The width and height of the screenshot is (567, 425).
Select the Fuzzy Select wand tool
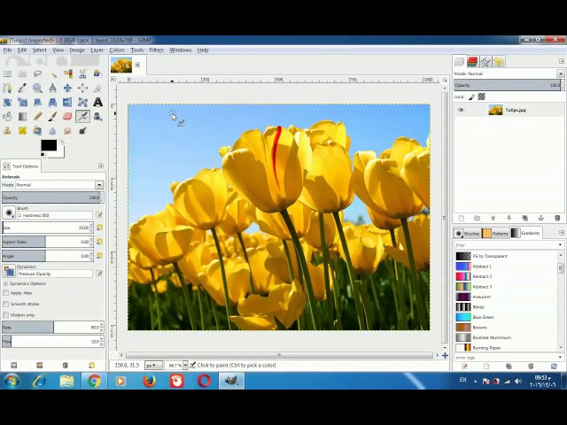[x=53, y=74]
